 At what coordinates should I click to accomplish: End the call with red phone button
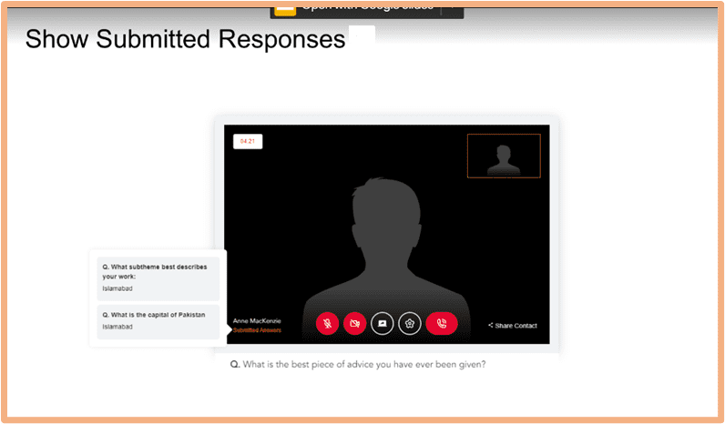pyautogui.click(x=442, y=323)
